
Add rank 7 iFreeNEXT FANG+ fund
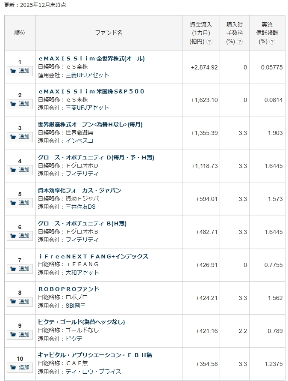[x=20, y=269]
